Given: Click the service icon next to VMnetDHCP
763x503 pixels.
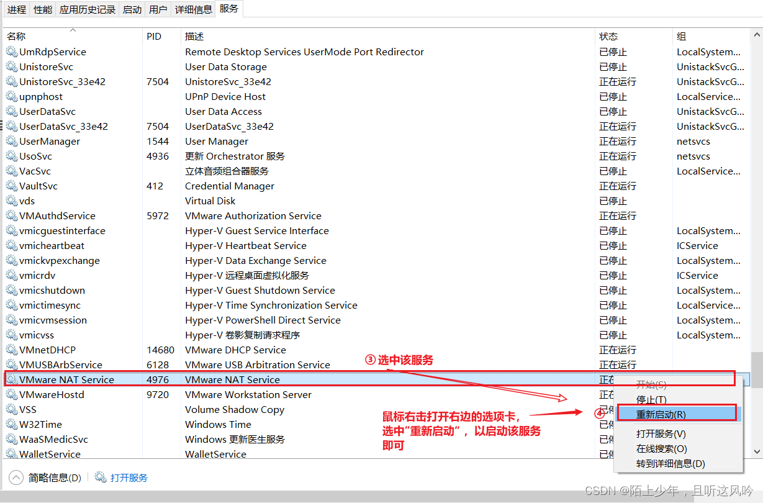Looking at the screenshot, I should pos(12,350).
